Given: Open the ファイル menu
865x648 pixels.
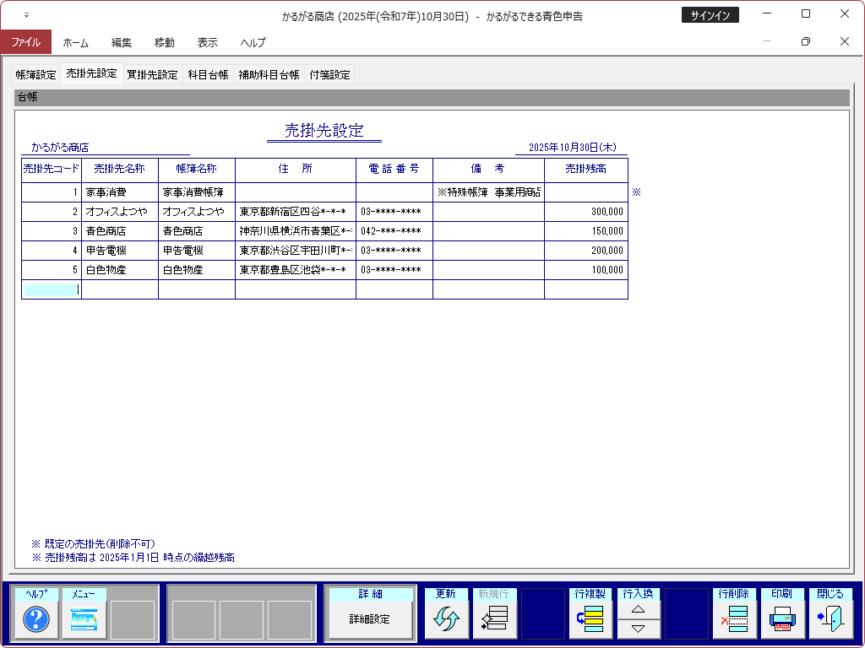Looking at the screenshot, I should pos(25,42).
